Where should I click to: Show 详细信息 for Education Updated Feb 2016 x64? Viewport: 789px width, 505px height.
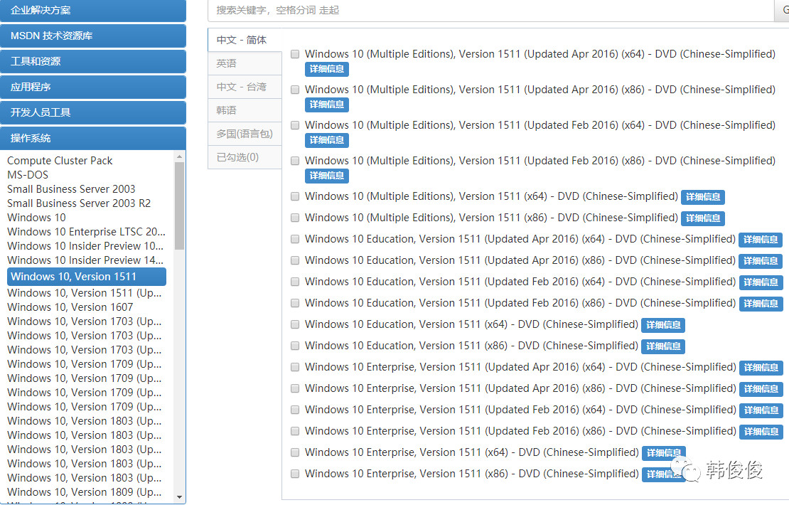761,282
